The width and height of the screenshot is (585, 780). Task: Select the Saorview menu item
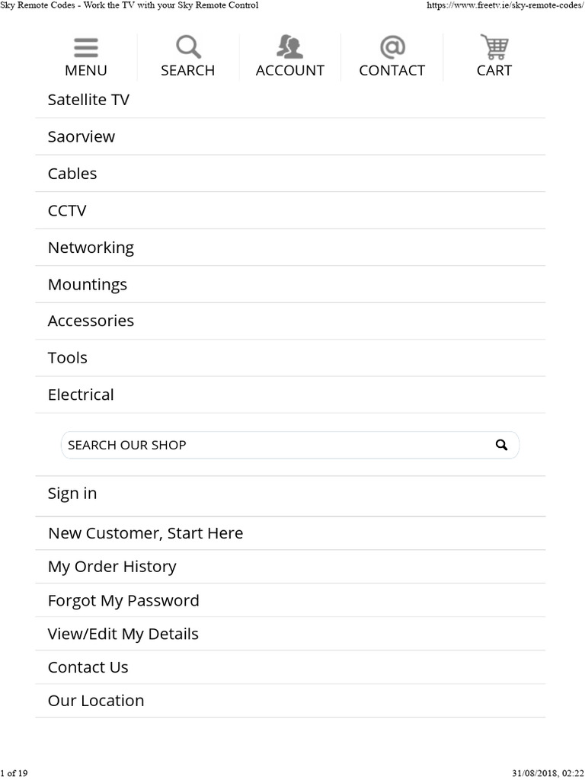pyautogui.click(x=82, y=137)
